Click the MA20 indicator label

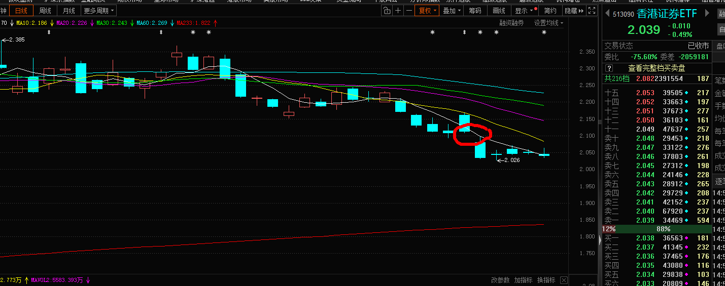pyautogui.click(x=72, y=23)
